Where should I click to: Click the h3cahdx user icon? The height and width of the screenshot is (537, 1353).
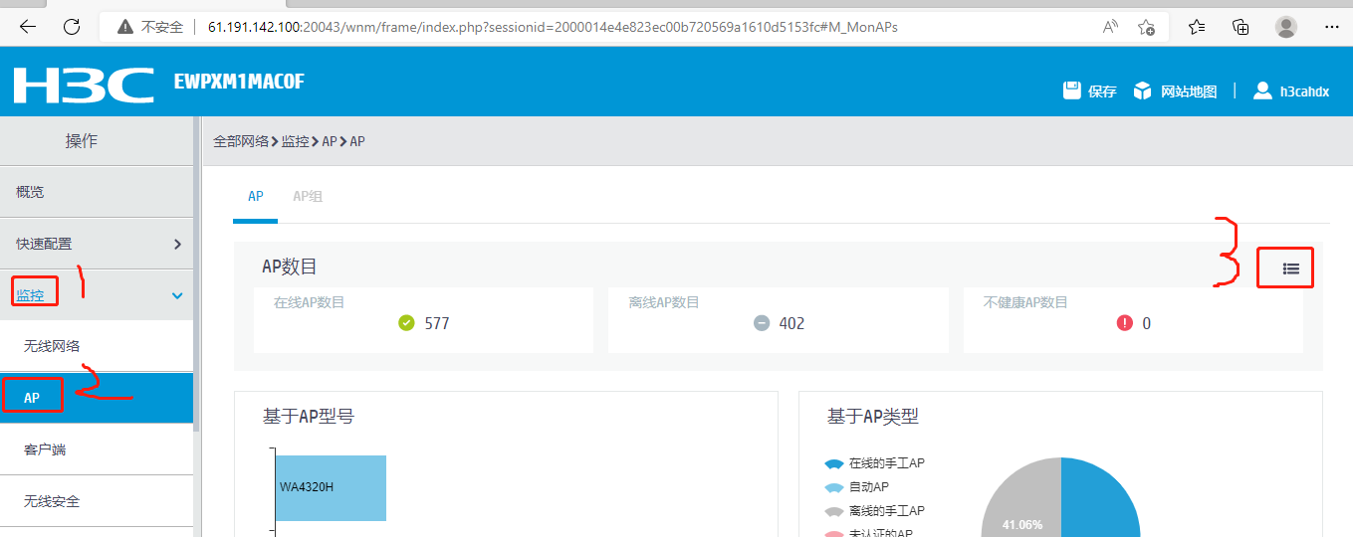tap(1262, 90)
